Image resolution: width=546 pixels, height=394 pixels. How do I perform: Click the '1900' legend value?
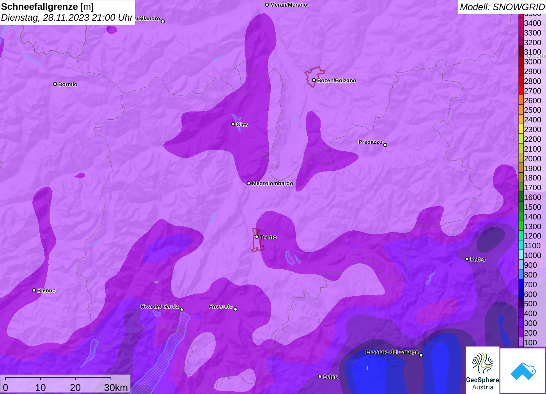(533, 168)
